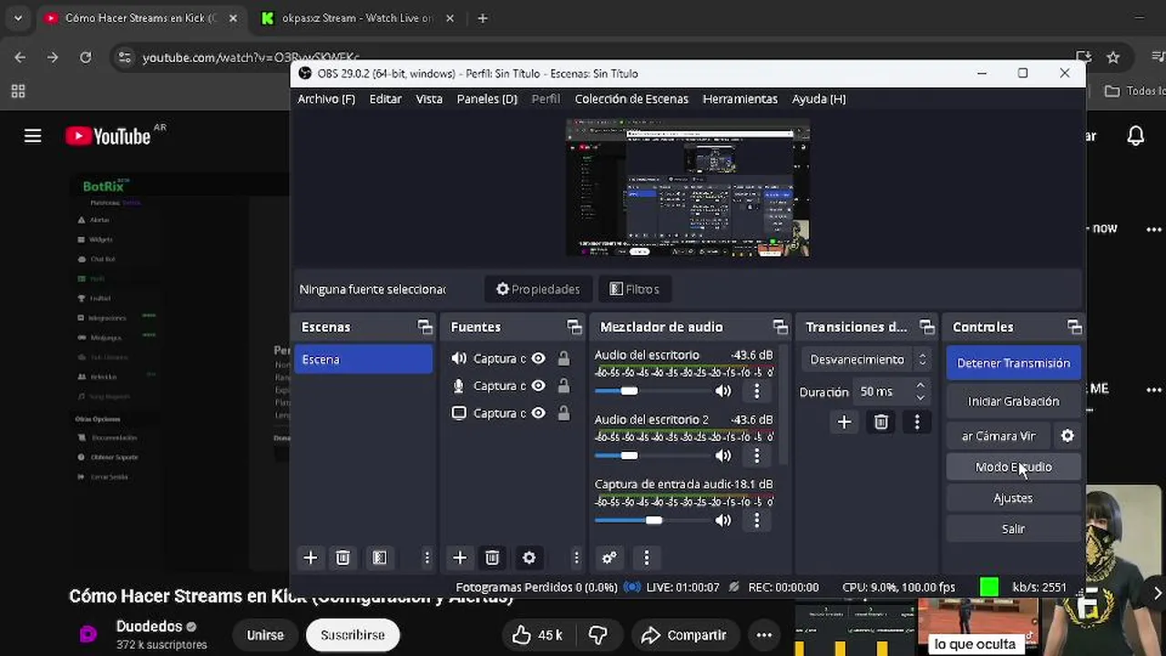Add a new source in Fuentes

point(459,558)
